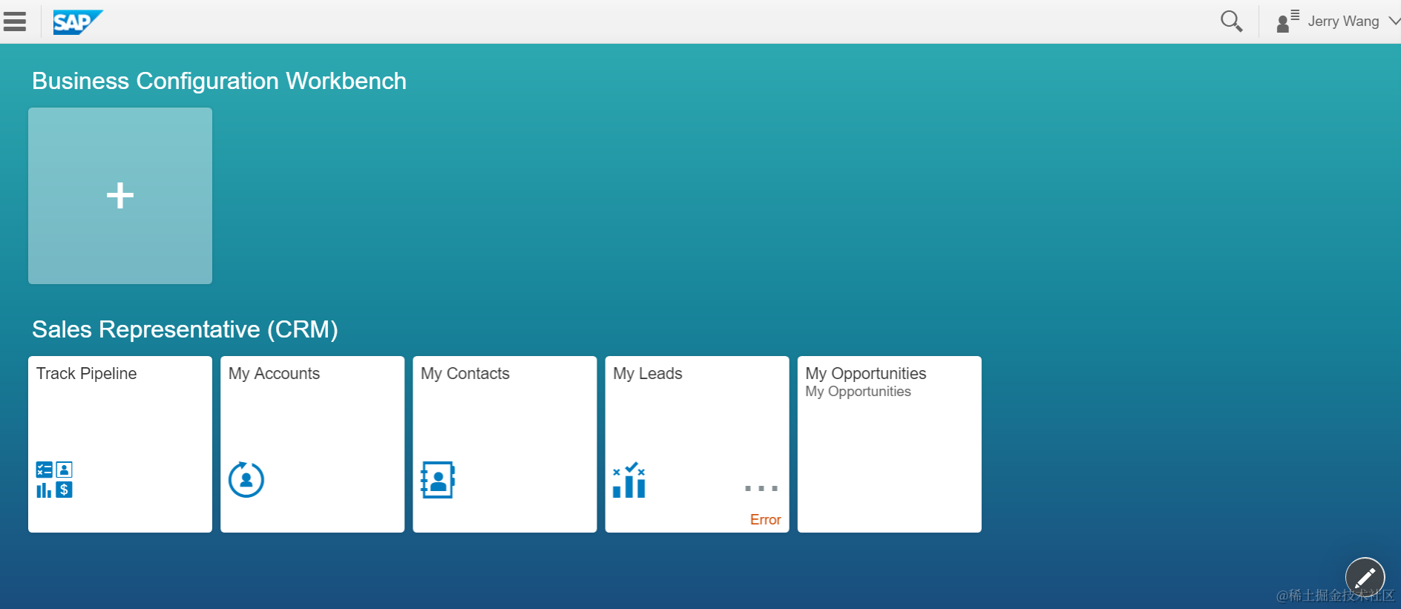Click the user profile icon
The width and height of the screenshot is (1401, 609).
click(1287, 22)
